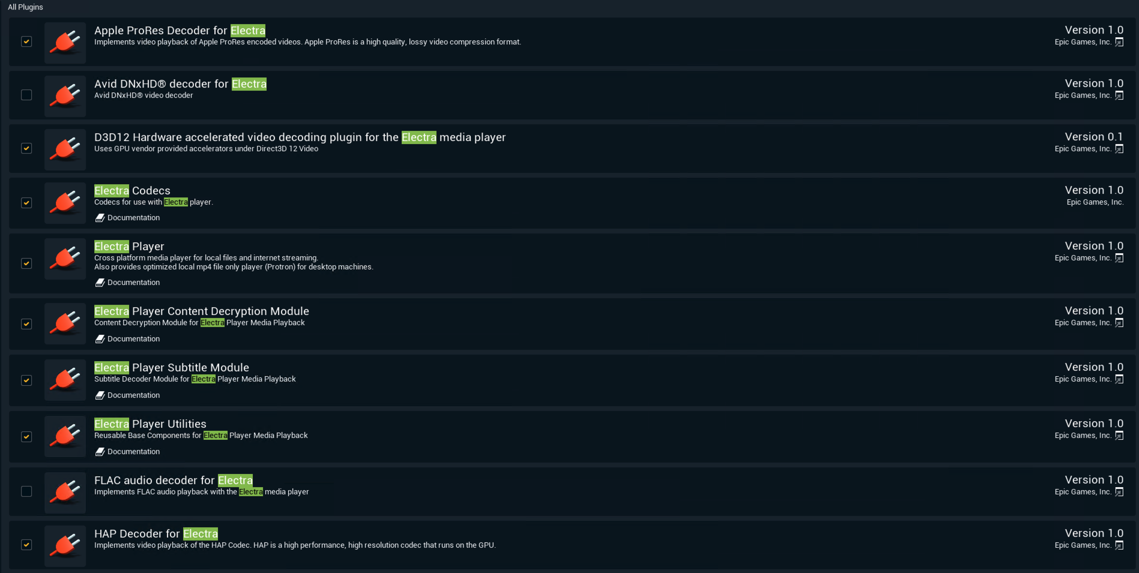The height and width of the screenshot is (573, 1139).
Task: Click the HAP Decoder for Electra title
Action: 156,534
